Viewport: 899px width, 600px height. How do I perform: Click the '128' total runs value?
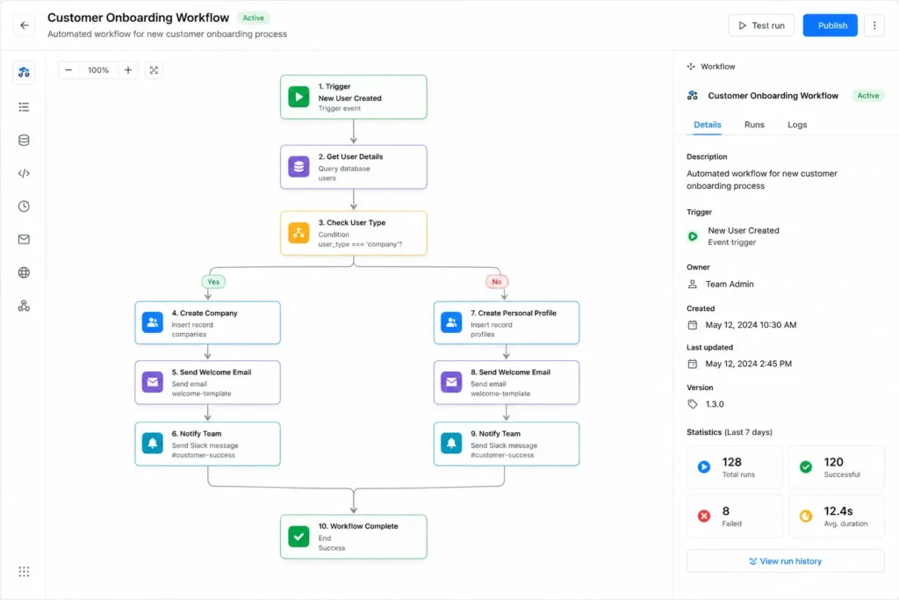click(x=731, y=462)
